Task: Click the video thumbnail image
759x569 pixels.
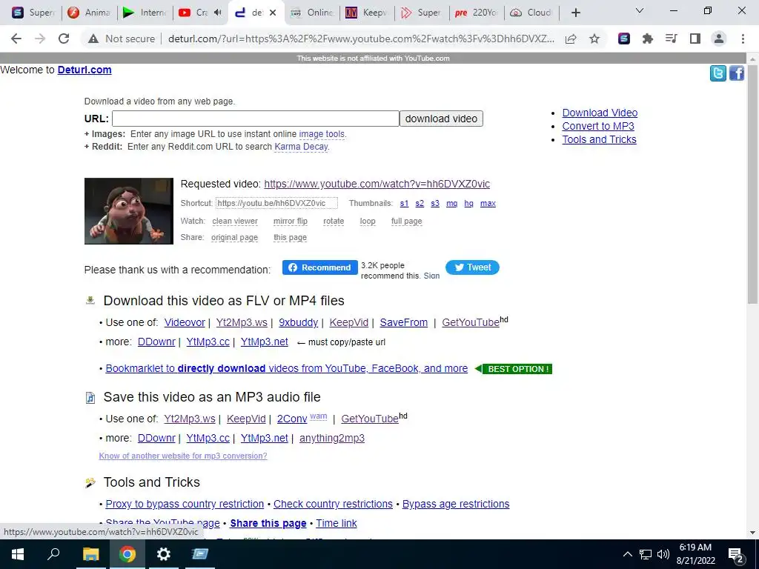Action: pos(129,211)
